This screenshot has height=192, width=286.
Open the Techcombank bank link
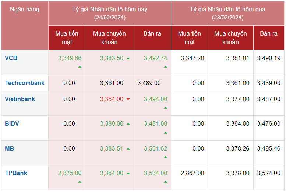25,83
